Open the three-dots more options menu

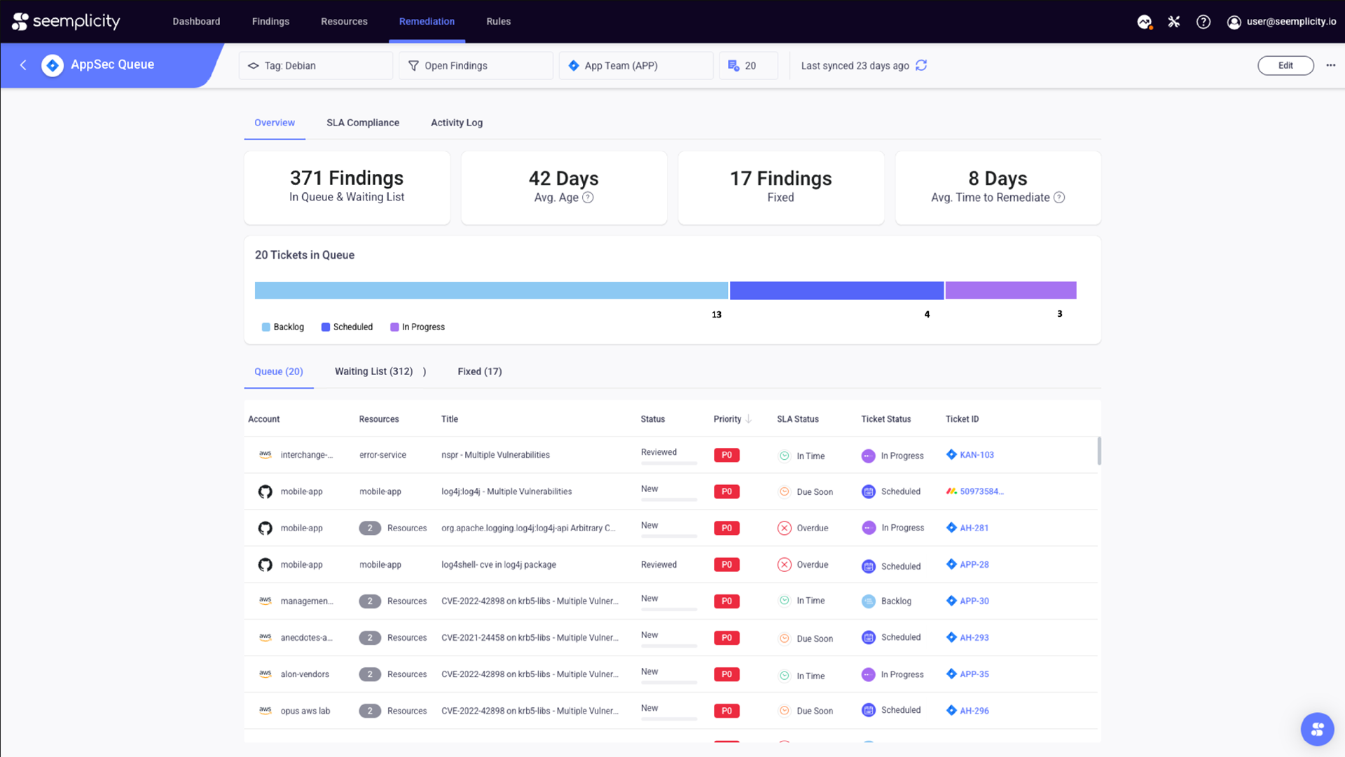[1330, 65]
